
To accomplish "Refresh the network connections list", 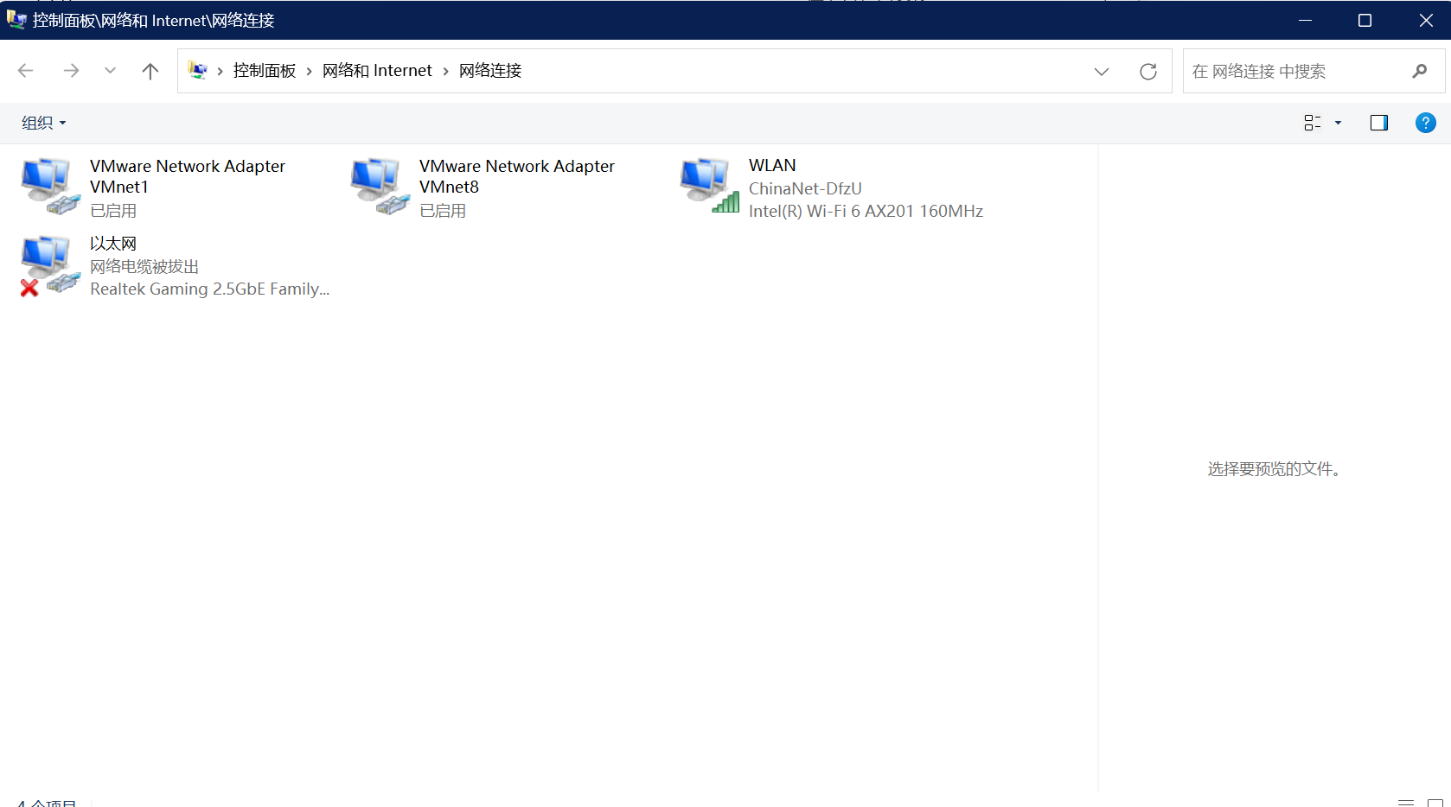I will coord(1147,71).
